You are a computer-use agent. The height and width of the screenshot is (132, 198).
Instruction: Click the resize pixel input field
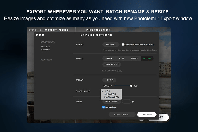(x=126, y=102)
